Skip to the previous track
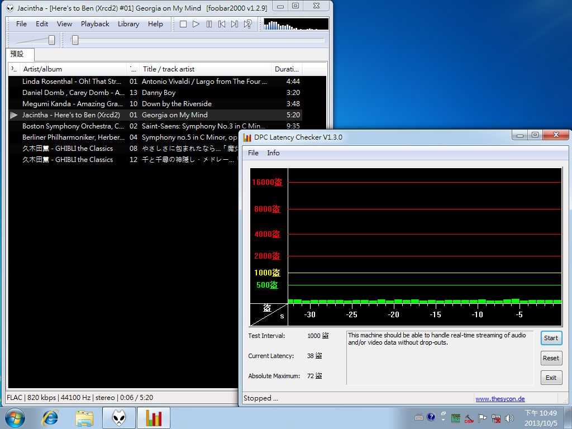This screenshot has height=429, width=572. (222, 24)
